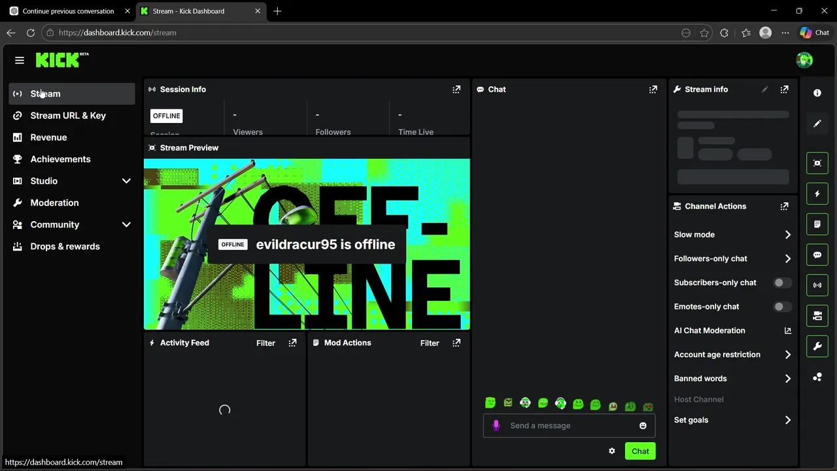Toggle chat bubble widget in right rail
The image size is (837, 471).
(817, 255)
